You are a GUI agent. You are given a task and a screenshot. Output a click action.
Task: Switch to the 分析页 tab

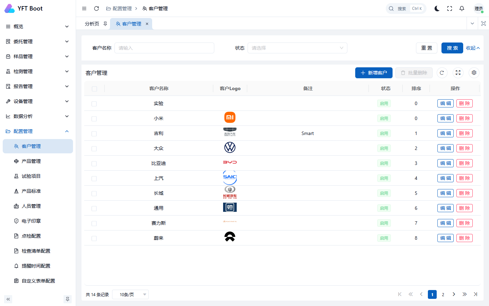(x=92, y=24)
